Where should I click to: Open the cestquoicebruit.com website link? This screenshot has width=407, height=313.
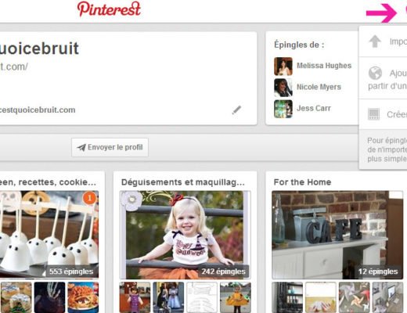[38, 110]
